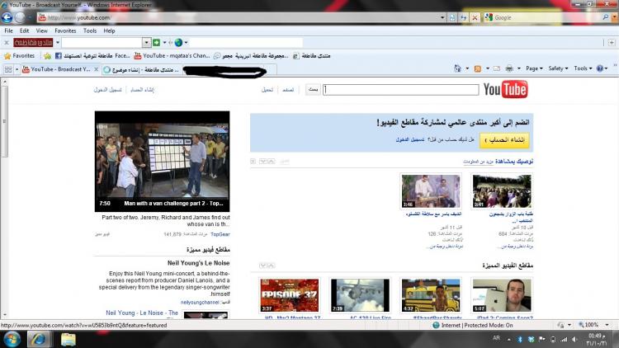
Task: Click the home icon in command bar
Action: coord(458,69)
